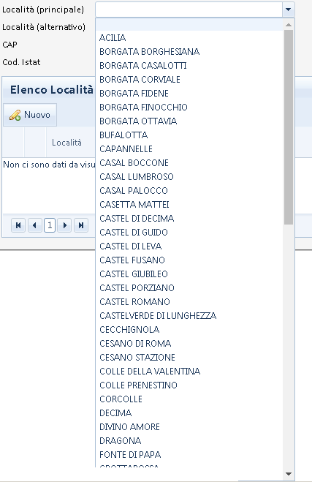Click the Nuovo button

pos(30,115)
